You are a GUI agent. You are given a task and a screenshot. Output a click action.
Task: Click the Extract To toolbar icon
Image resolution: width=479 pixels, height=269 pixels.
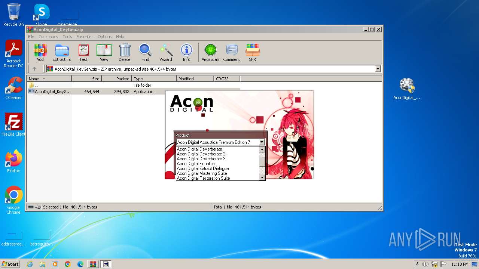62,53
